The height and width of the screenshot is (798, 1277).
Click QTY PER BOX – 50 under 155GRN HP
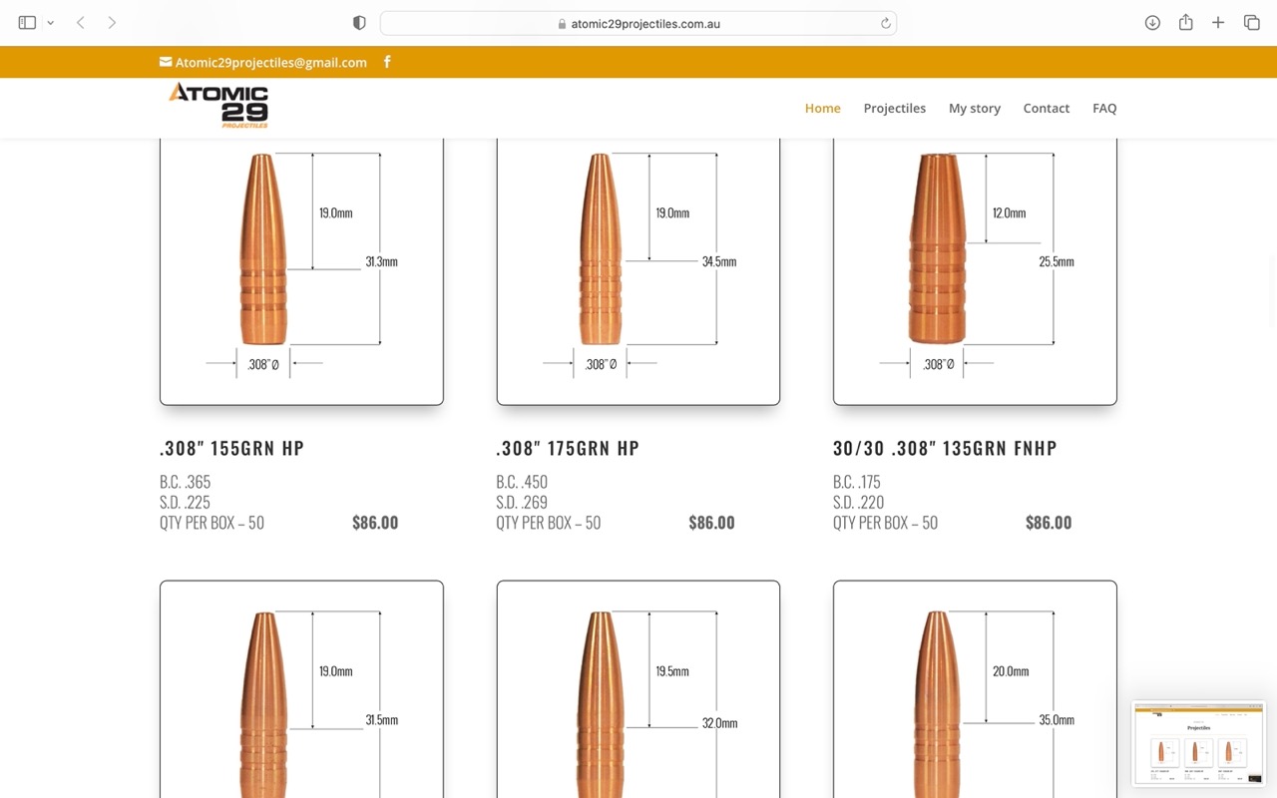[x=212, y=523]
